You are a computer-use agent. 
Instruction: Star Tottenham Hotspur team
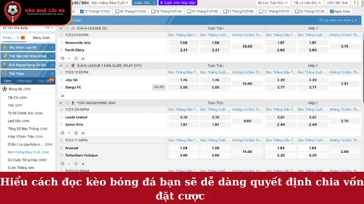(x=61, y=155)
